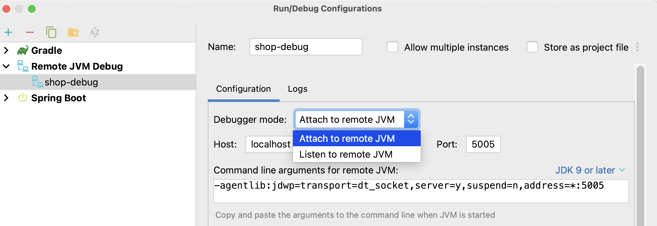Screen dimensions: 657x226
Task: Copy the selected configuration
Action: coord(51,32)
